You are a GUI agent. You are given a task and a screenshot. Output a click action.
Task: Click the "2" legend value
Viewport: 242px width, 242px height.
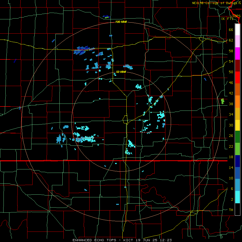point(232,200)
